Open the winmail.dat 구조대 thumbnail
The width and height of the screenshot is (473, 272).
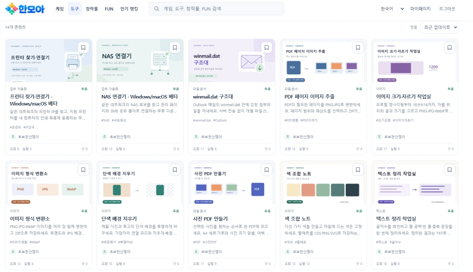[232, 61]
